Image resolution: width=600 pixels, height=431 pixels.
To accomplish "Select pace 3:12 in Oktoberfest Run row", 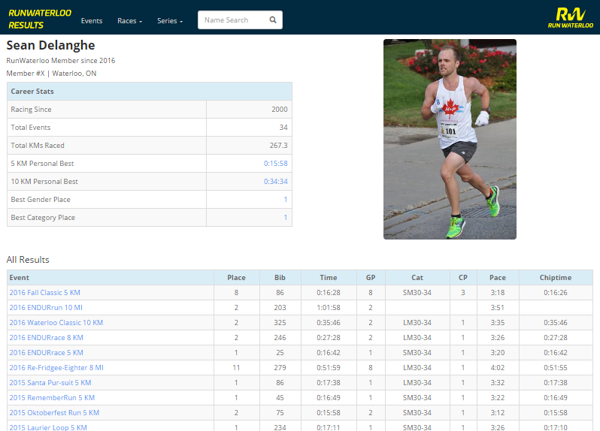I will (498, 413).
